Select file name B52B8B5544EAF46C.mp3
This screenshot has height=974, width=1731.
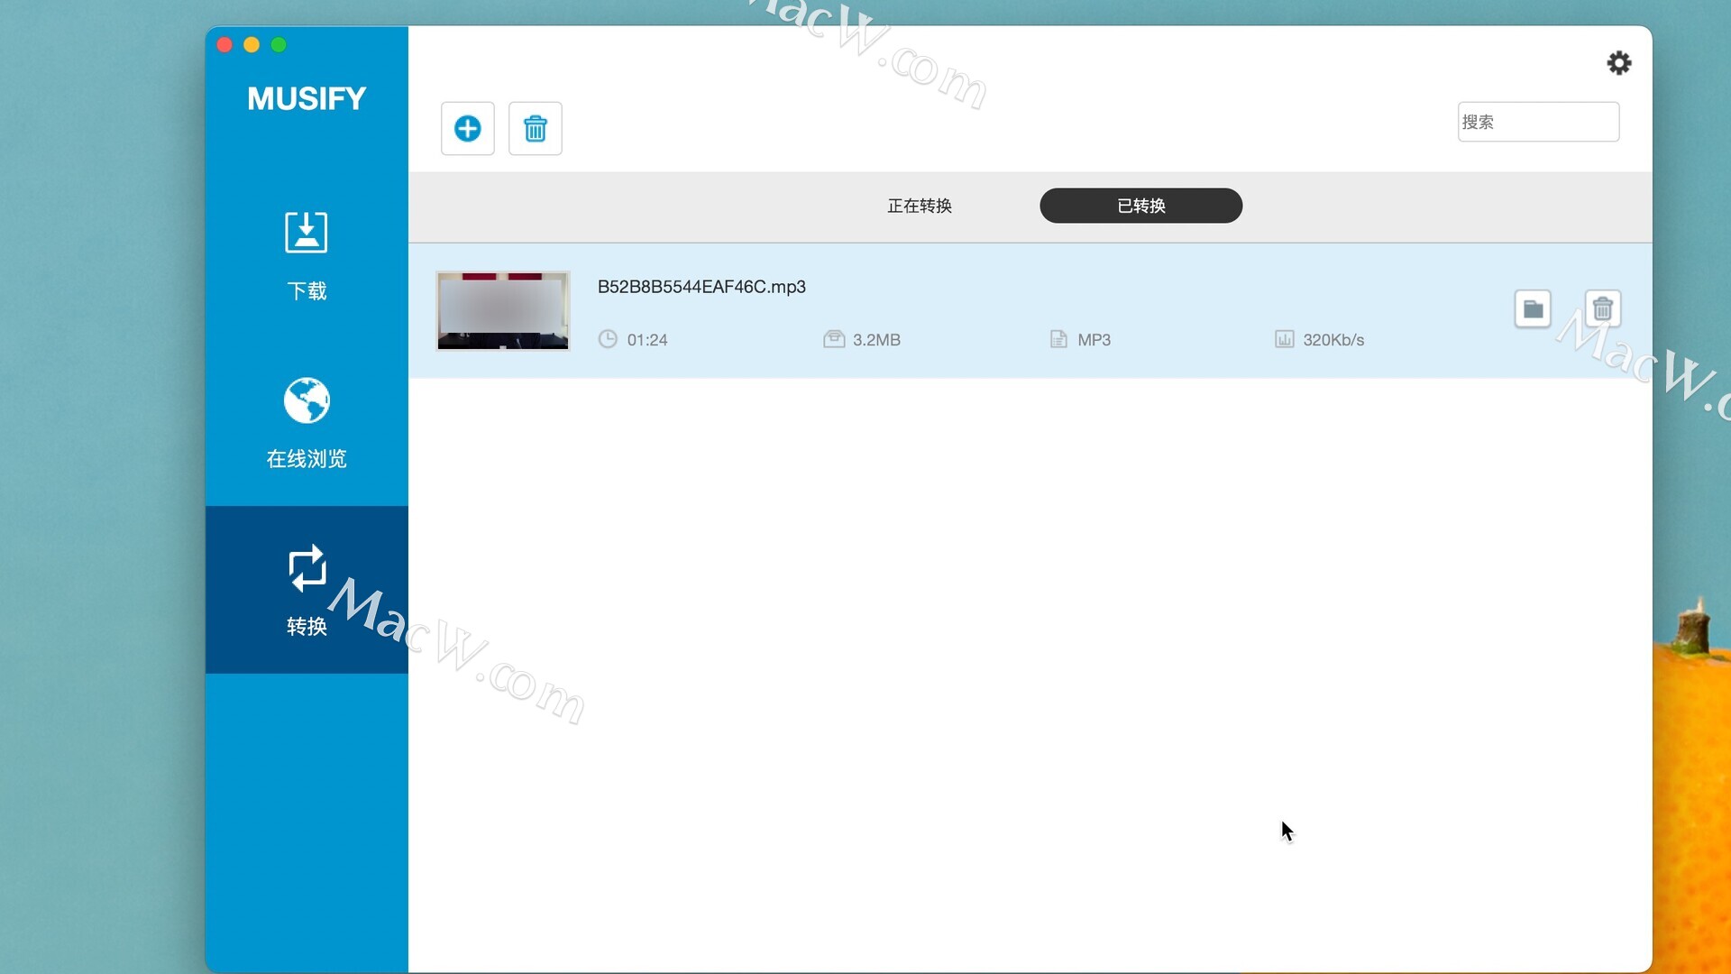click(701, 287)
